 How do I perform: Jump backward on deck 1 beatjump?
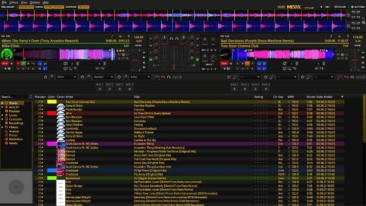click(98, 68)
